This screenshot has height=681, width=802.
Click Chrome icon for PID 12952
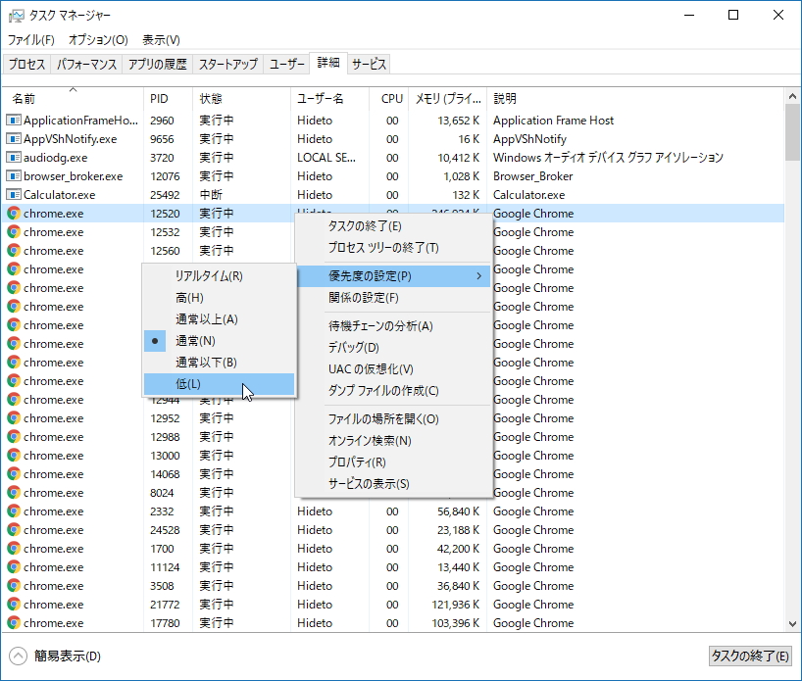(x=14, y=418)
